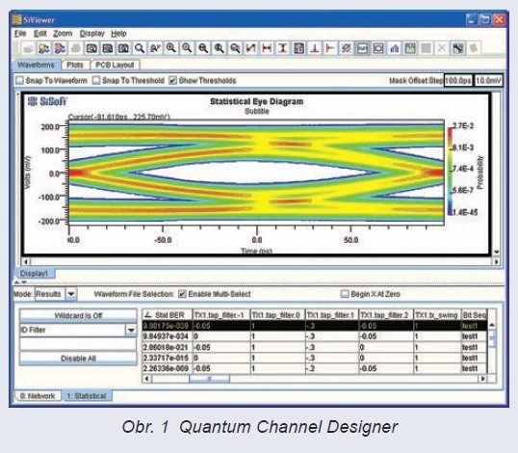Image resolution: width=518 pixels, height=453 pixels.
Task: Click the red sideways T marker icon
Action: [x=330, y=48]
